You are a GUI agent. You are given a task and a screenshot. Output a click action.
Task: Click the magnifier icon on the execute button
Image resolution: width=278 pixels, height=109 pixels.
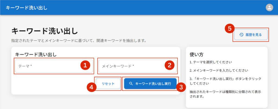pos(131,84)
